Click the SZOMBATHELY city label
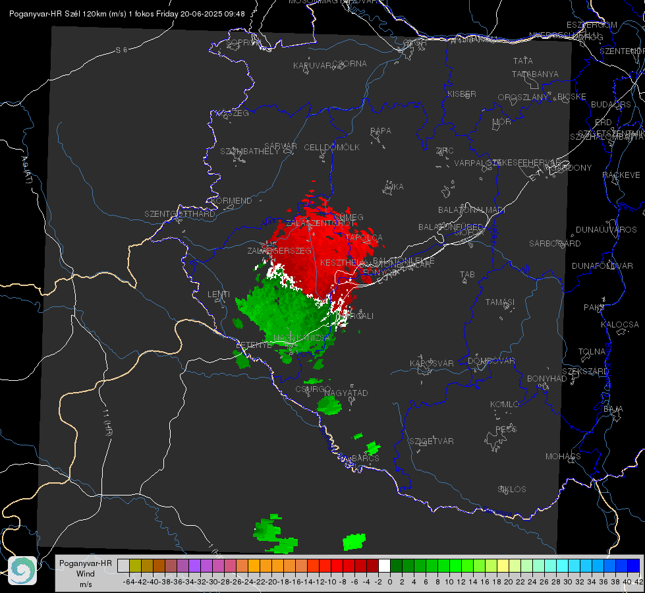This screenshot has width=645, height=593. pyautogui.click(x=250, y=152)
